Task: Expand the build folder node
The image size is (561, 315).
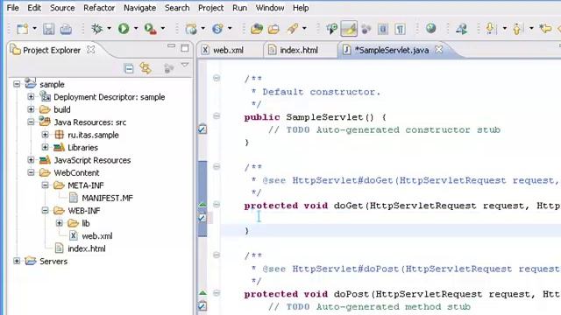Action: click(x=31, y=109)
